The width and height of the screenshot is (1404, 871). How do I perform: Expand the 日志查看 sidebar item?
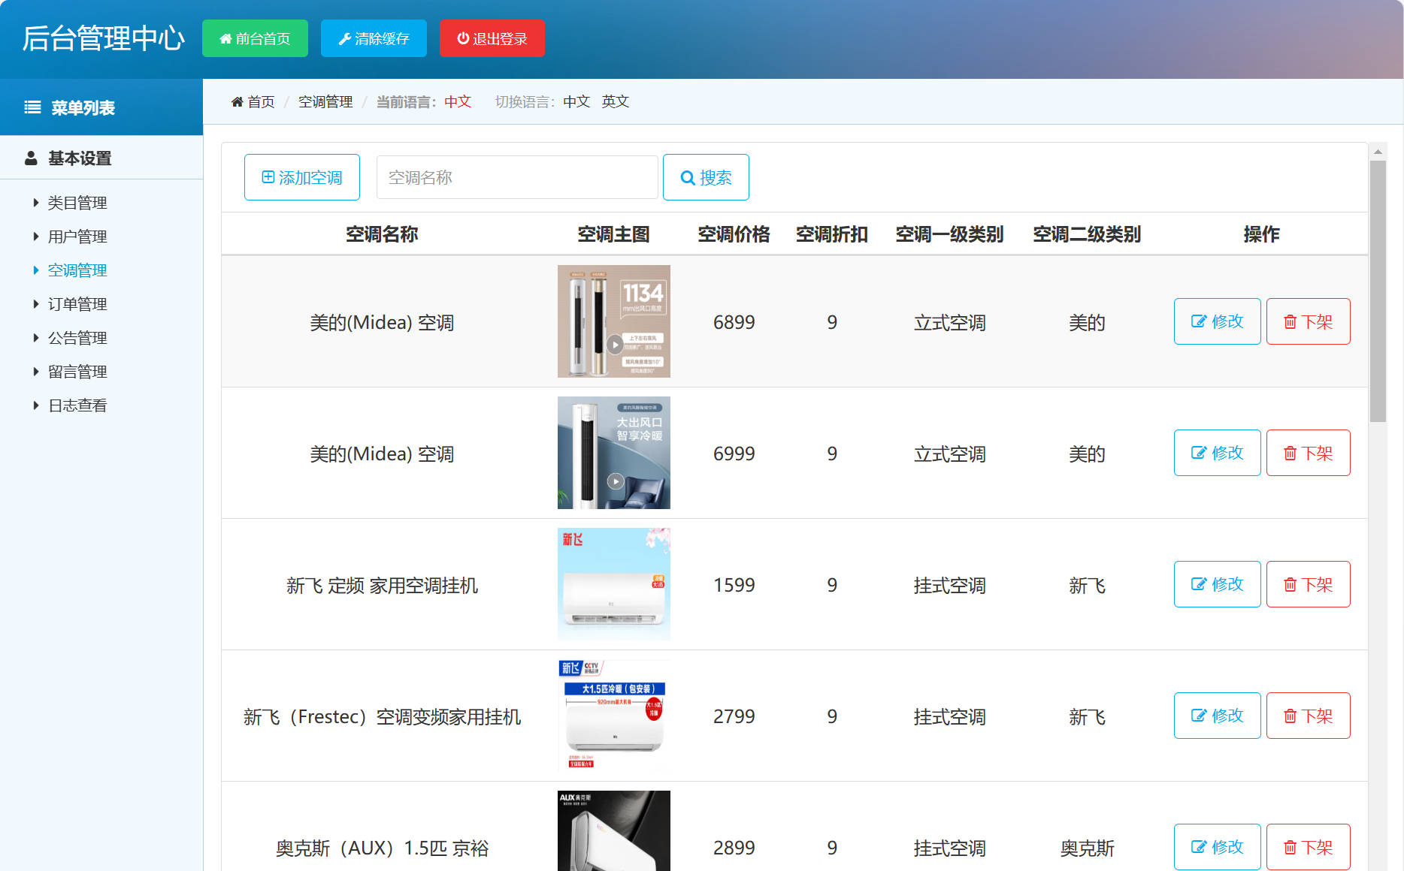point(77,405)
